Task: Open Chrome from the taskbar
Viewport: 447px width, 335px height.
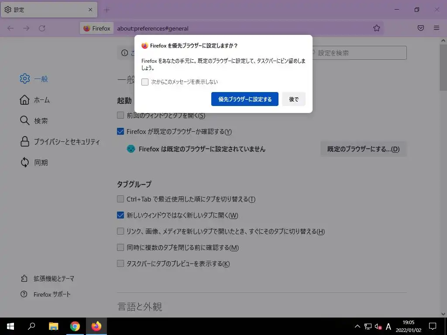Action: [x=75, y=326]
